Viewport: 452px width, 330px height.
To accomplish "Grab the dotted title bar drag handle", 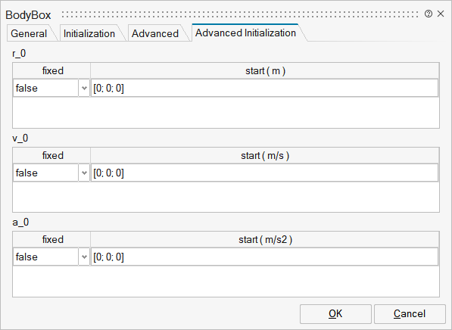I will pos(240,14).
